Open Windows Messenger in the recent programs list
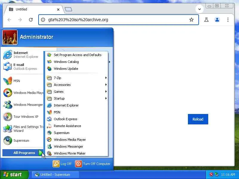This screenshot has height=179, width=239. [x=23, y=105]
